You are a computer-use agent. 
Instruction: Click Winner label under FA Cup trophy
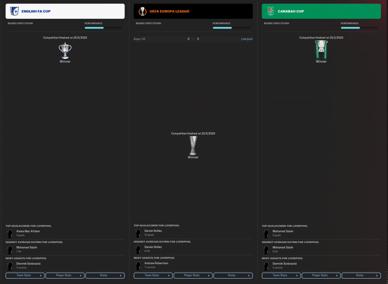(x=65, y=62)
